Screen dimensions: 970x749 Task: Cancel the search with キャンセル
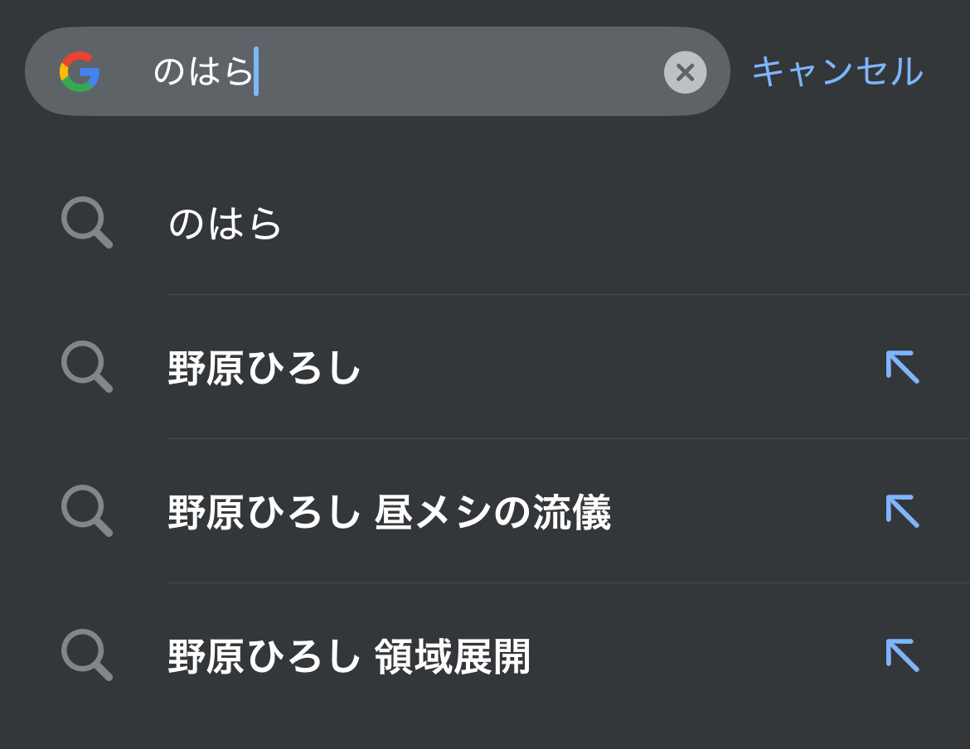tap(837, 71)
